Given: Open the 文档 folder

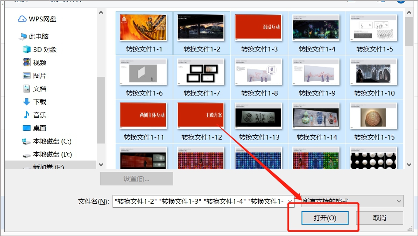Looking at the screenshot, I should [34, 89].
